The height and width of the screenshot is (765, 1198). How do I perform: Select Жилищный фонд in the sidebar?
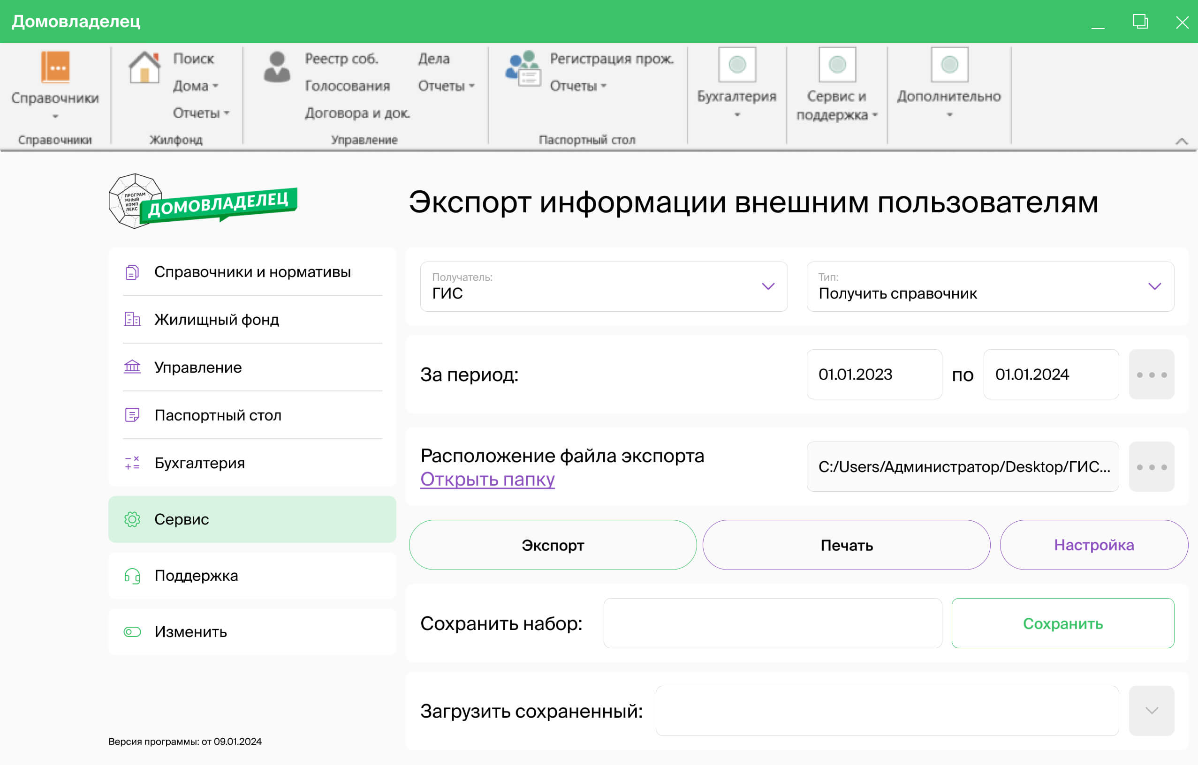point(216,320)
